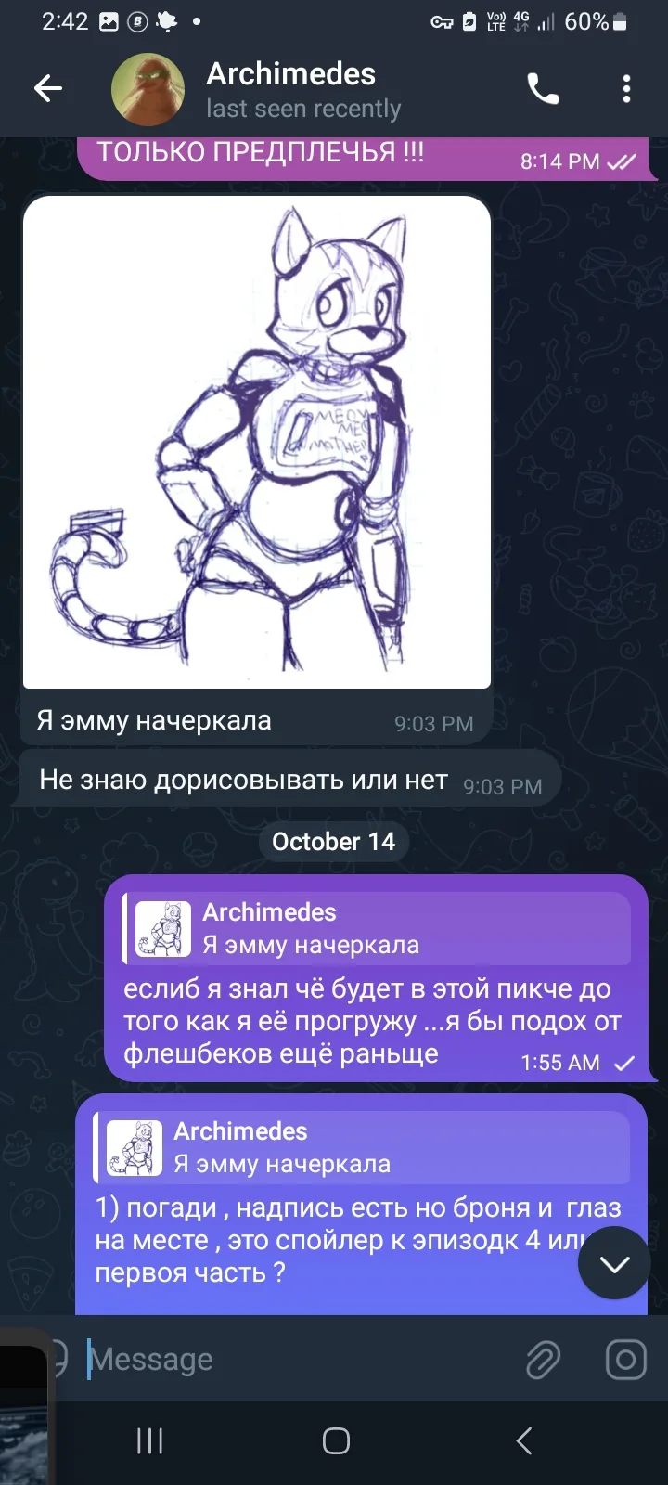Open the three-dot chat options menu

[627, 89]
